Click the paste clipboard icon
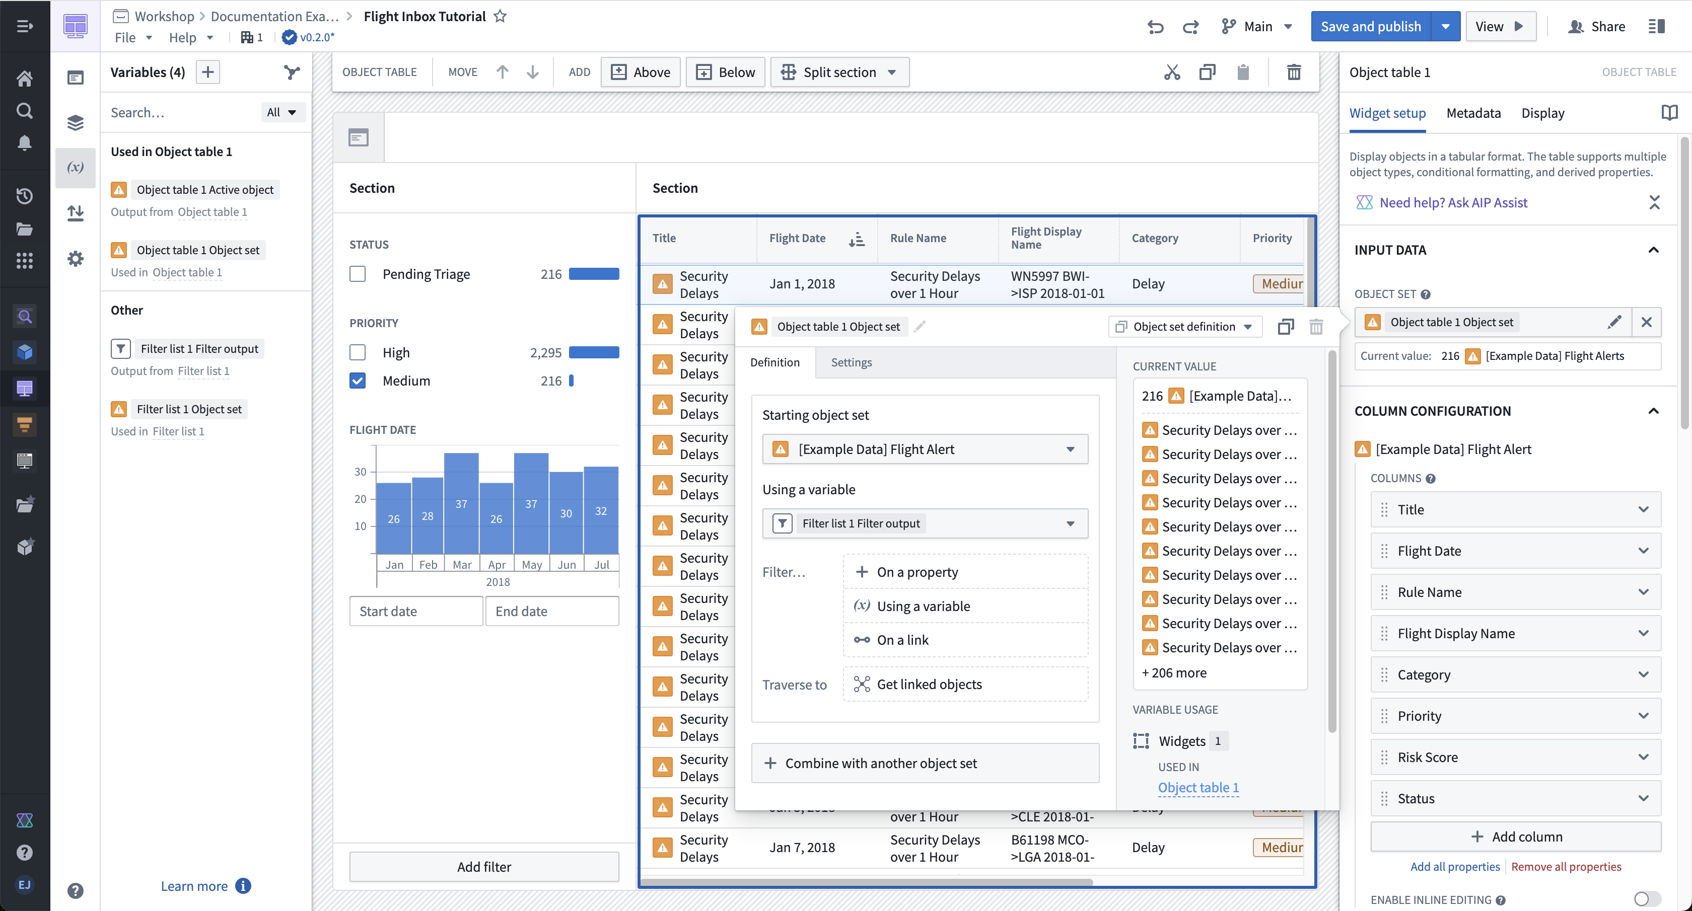Viewport: 1692px width, 911px height. [1243, 72]
